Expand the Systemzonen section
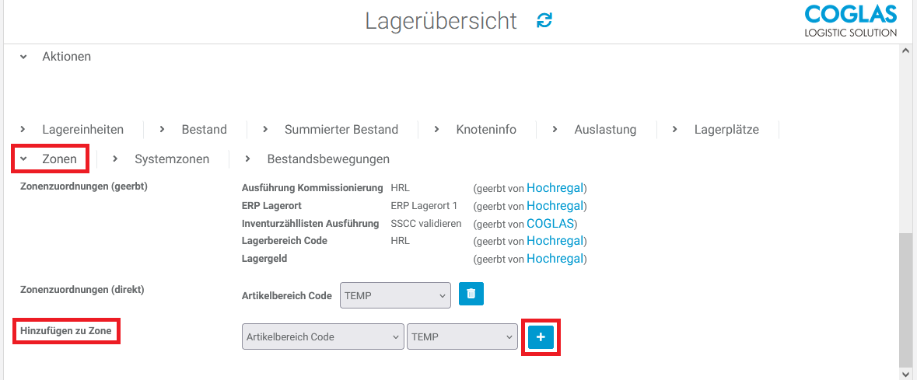The width and height of the screenshot is (917, 380). tap(162, 159)
